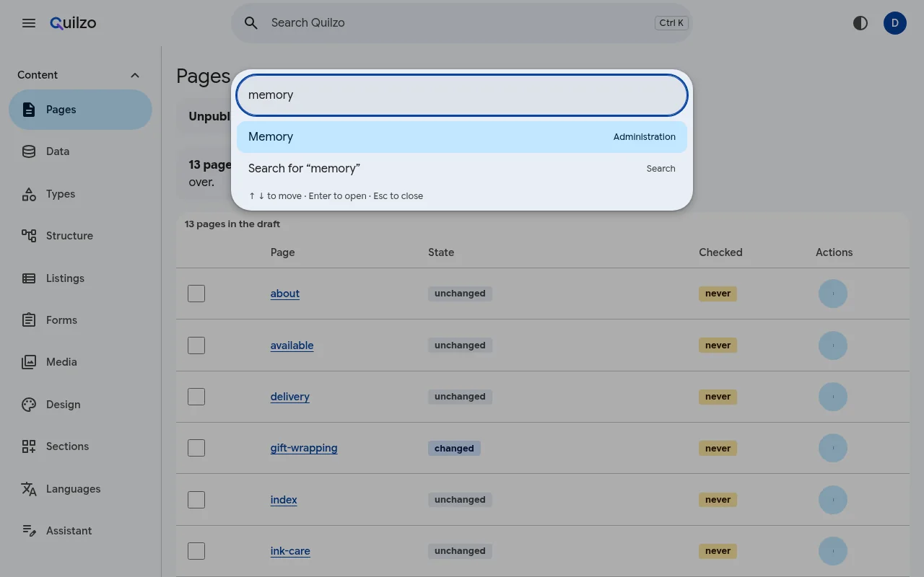
Task: Open Types shapes icon in sidebar
Action: coord(29,194)
